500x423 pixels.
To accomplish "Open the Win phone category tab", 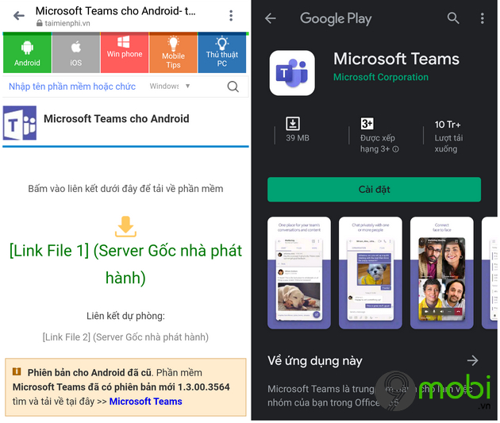I will (125, 53).
